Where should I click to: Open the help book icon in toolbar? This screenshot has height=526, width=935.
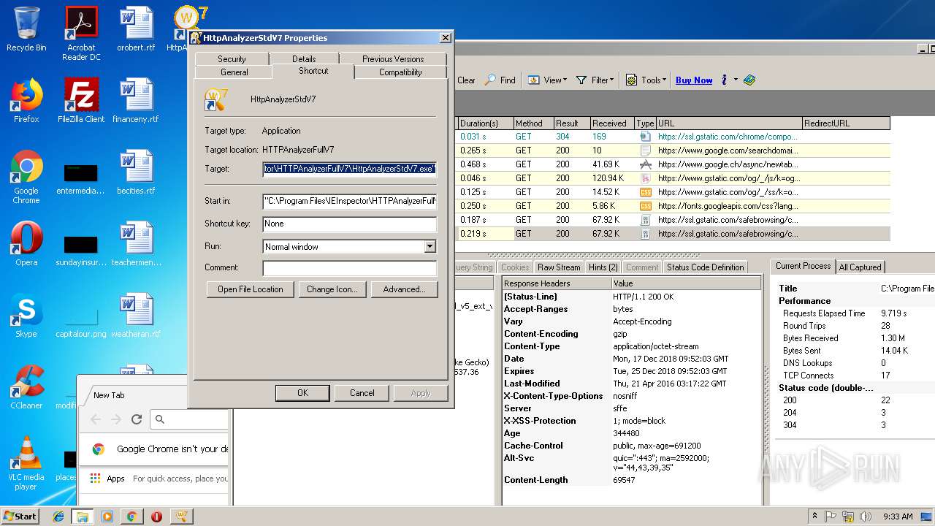[749, 80]
